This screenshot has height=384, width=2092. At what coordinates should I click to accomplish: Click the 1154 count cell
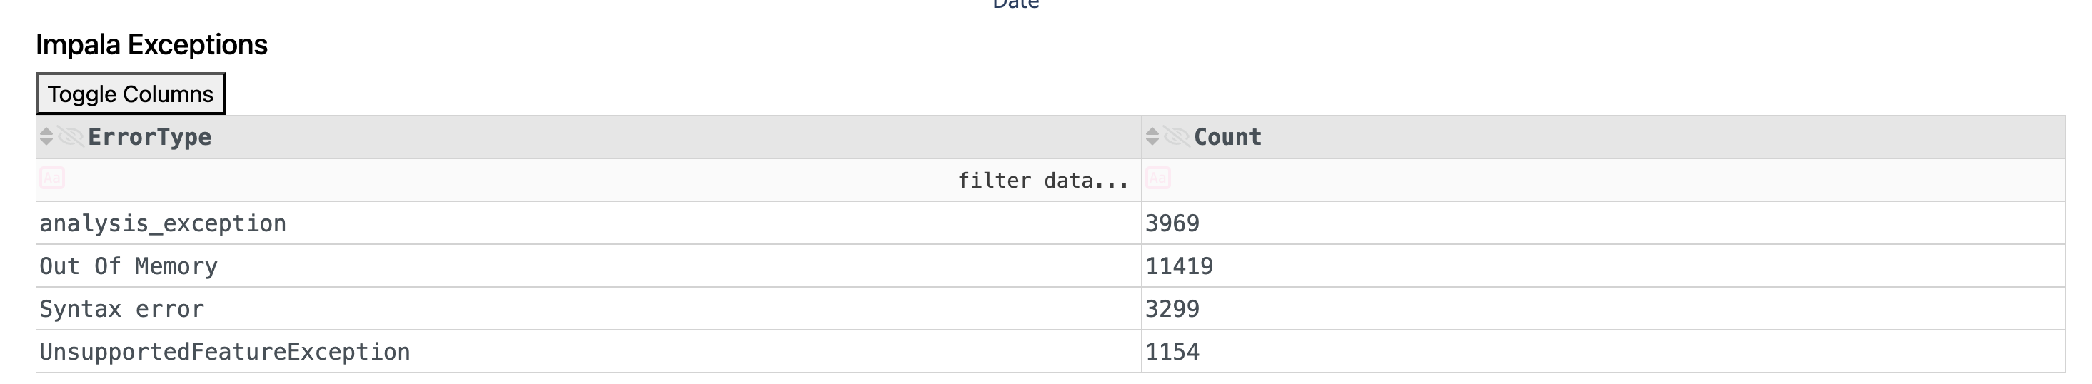pyautogui.click(x=1172, y=353)
